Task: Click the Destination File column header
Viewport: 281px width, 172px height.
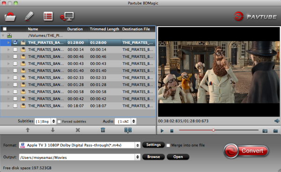Action: pos(136,29)
